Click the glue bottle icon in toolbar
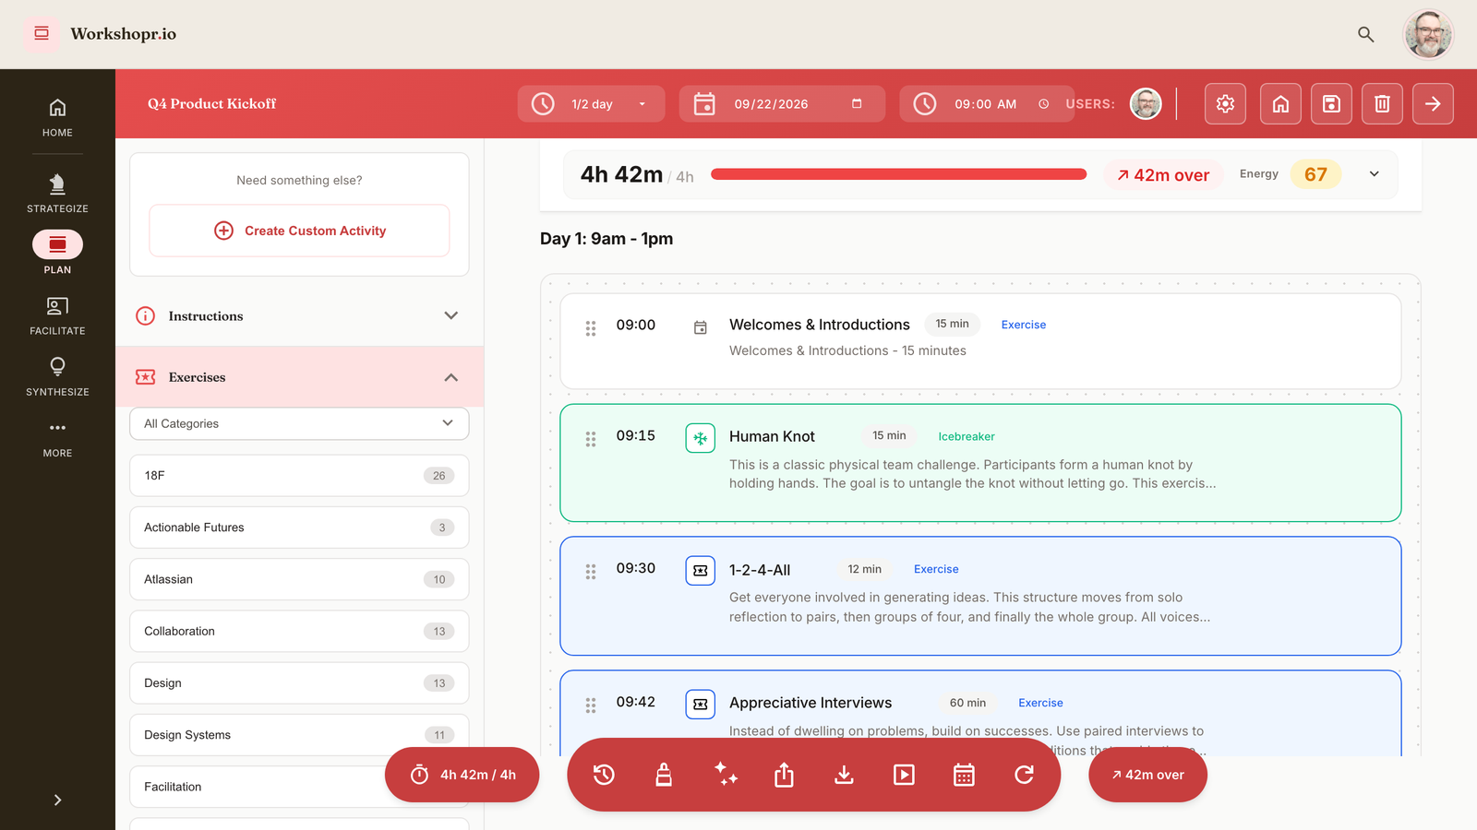Viewport: 1477px width, 830px height. point(664,775)
